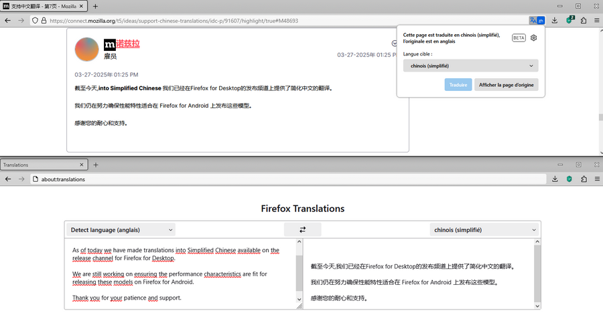Viewport: 603px width, 317px height.
Task: Go back in the about:translations window
Action: point(8,179)
